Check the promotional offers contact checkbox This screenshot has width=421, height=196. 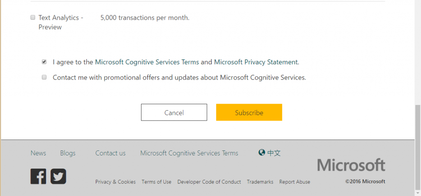click(44, 77)
